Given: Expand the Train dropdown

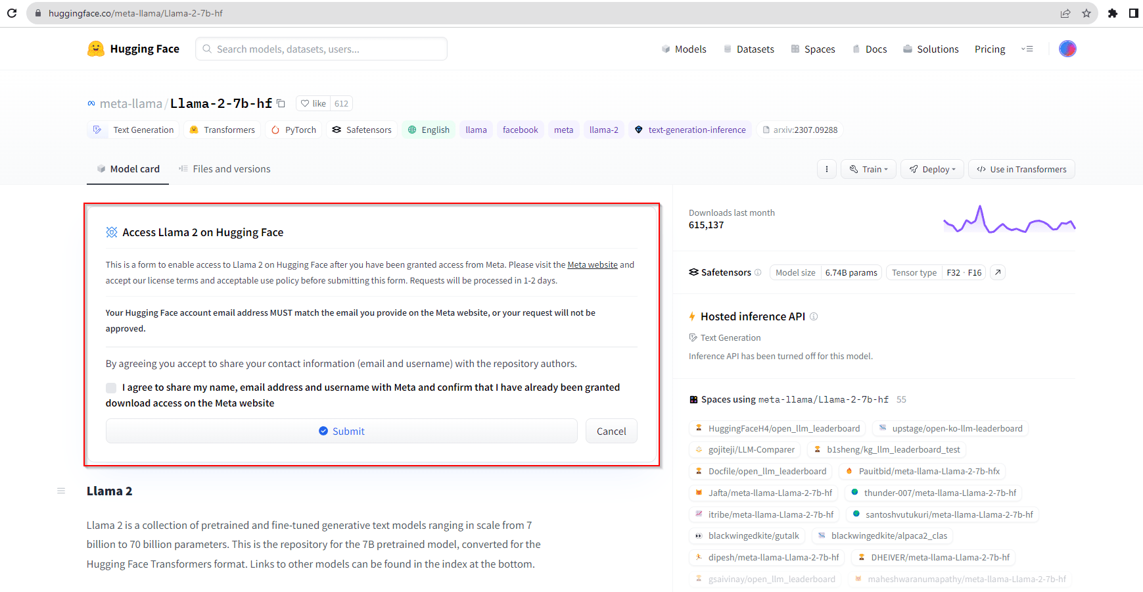Looking at the screenshot, I should [868, 169].
